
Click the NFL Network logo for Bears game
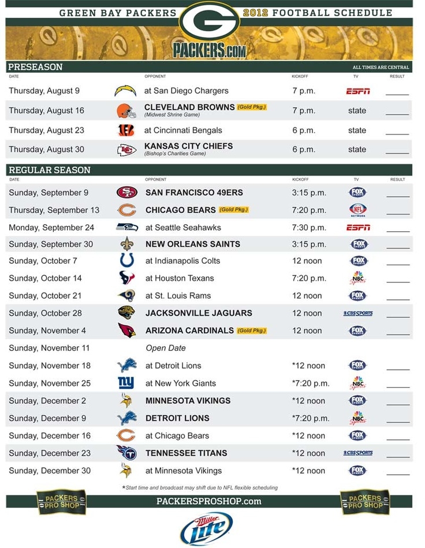[358, 210]
